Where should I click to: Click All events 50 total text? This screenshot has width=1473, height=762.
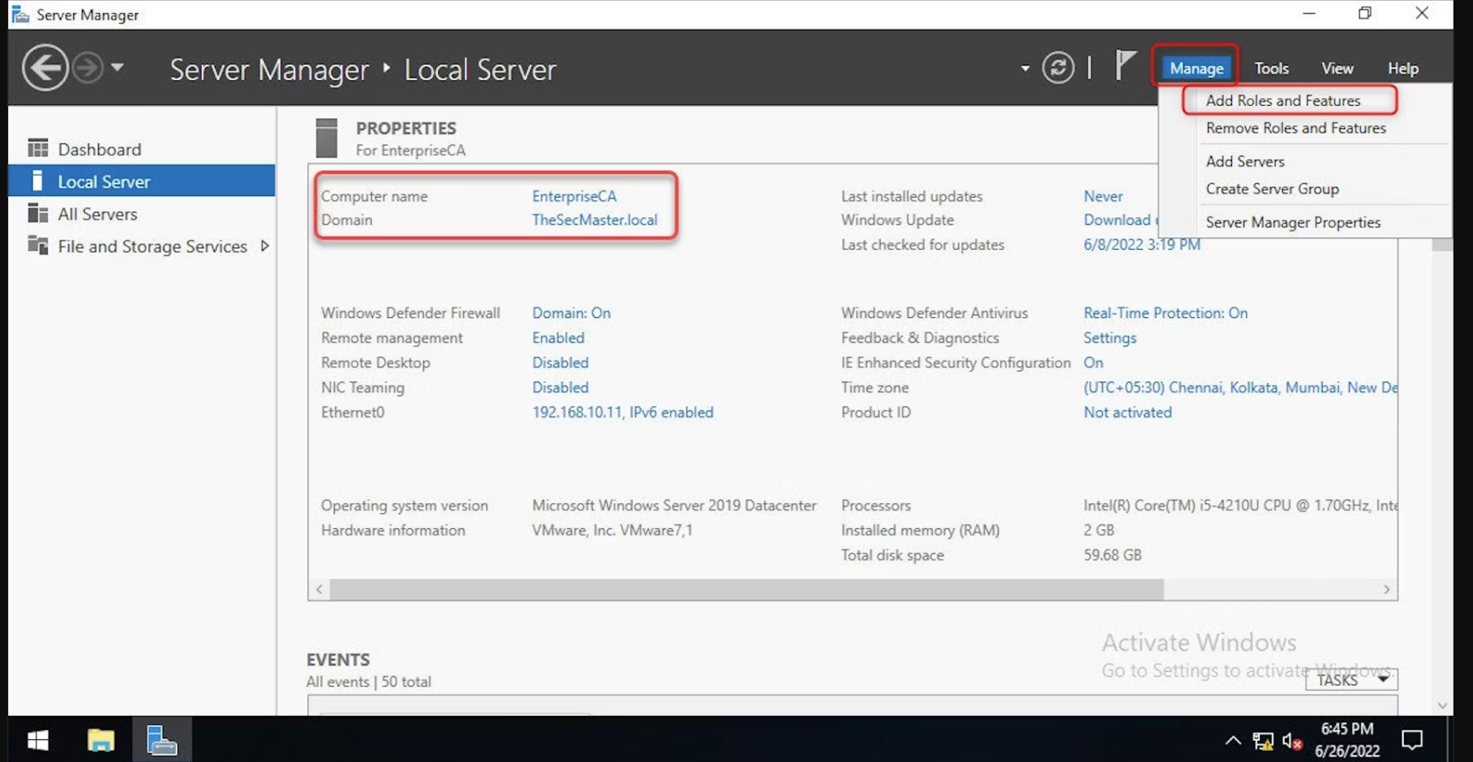(368, 682)
